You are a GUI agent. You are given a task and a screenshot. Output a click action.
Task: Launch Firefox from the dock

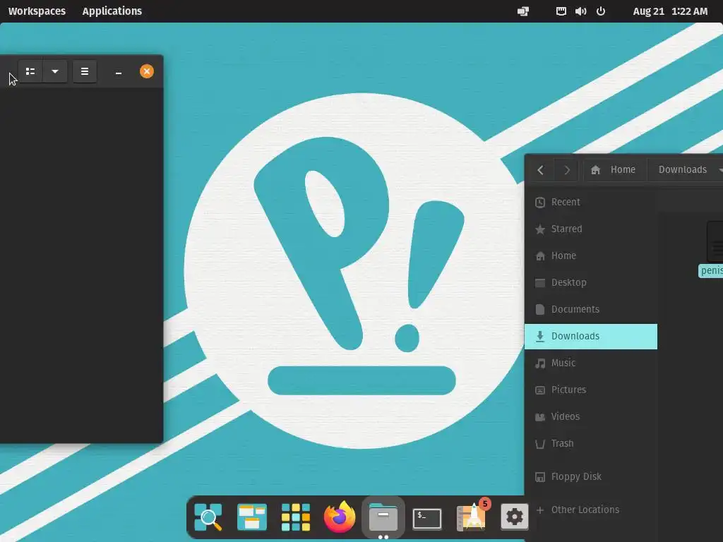(340, 517)
